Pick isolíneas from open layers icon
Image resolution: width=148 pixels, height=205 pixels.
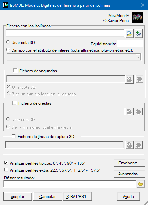pyautogui.click(x=138, y=34)
